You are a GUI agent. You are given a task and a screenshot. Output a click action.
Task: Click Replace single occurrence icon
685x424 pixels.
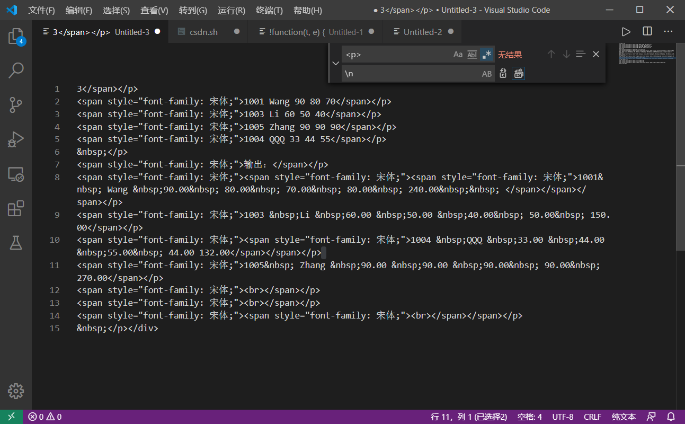tap(503, 74)
